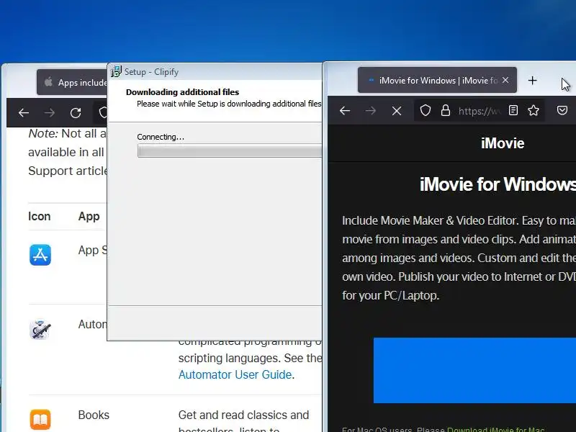Image resolution: width=576 pixels, height=432 pixels.
Task: Switch to the Apps included tab
Action: coord(73,82)
